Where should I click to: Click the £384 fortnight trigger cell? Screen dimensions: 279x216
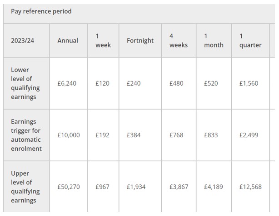click(x=134, y=135)
